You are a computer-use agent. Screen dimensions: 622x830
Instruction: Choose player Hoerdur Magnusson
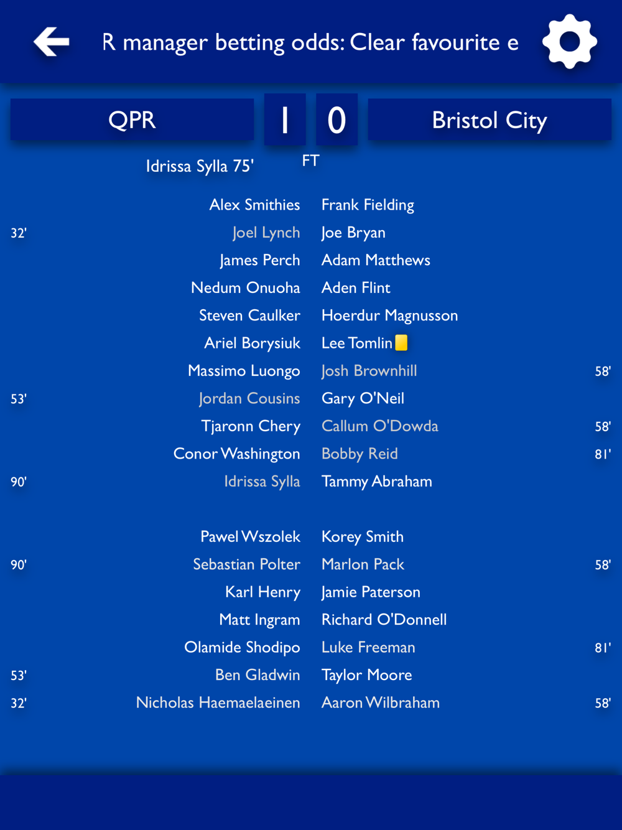(x=389, y=315)
